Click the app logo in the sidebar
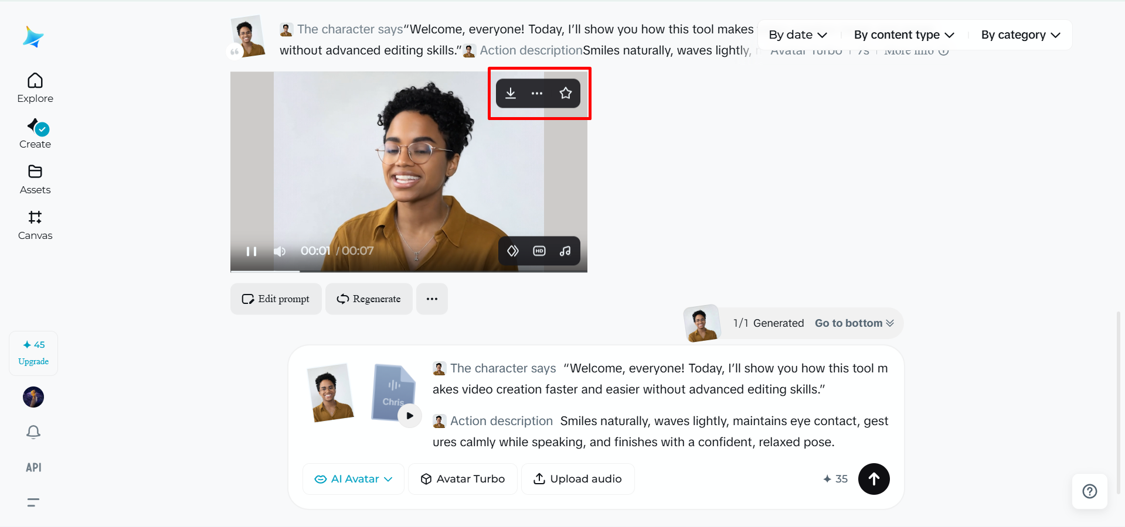 point(33,37)
